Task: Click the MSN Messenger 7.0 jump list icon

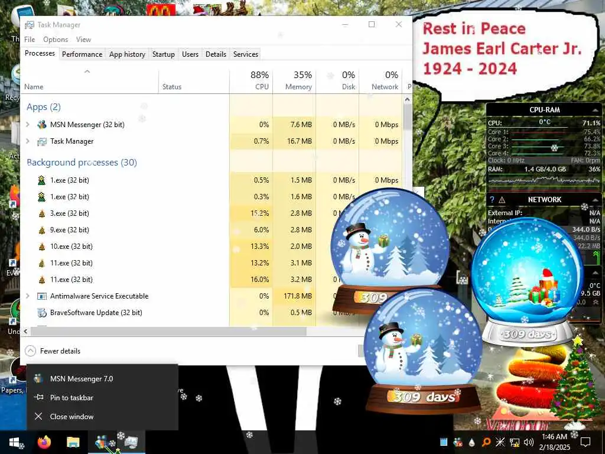Action: (38, 379)
